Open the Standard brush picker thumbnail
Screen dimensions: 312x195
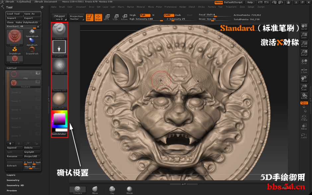[x=59, y=31]
